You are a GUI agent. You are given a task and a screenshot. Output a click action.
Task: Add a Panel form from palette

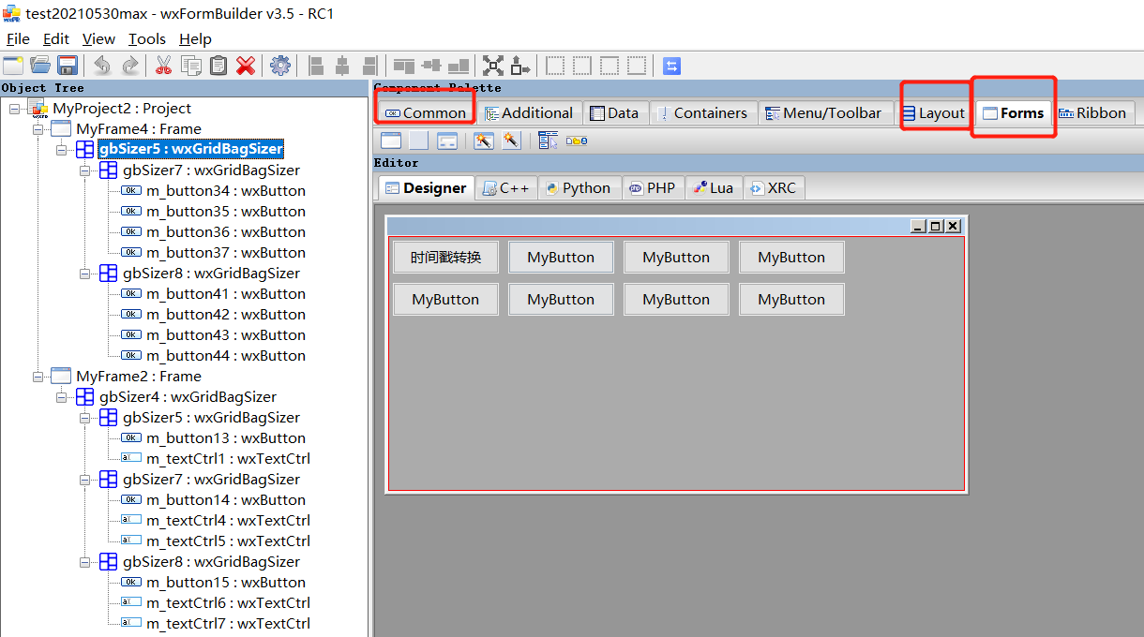point(419,141)
